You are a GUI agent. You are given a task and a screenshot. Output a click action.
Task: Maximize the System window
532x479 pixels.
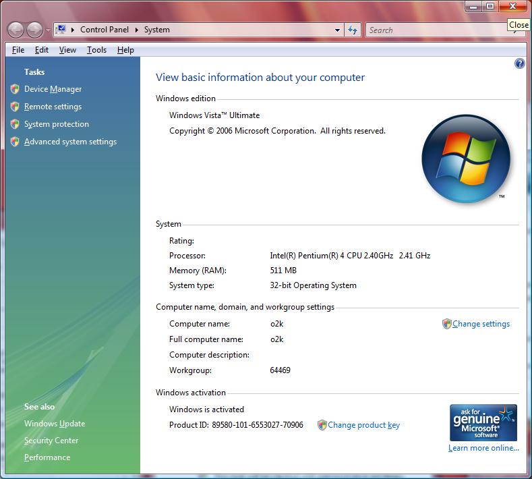pyautogui.click(x=490, y=6)
